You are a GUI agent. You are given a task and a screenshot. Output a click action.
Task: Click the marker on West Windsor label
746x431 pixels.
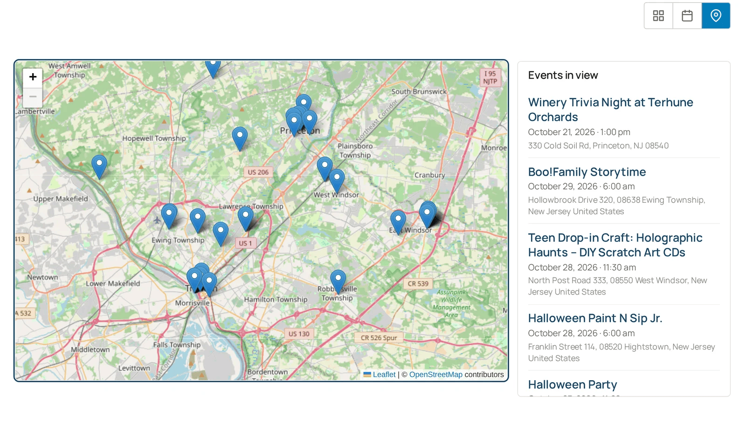pyautogui.click(x=337, y=181)
